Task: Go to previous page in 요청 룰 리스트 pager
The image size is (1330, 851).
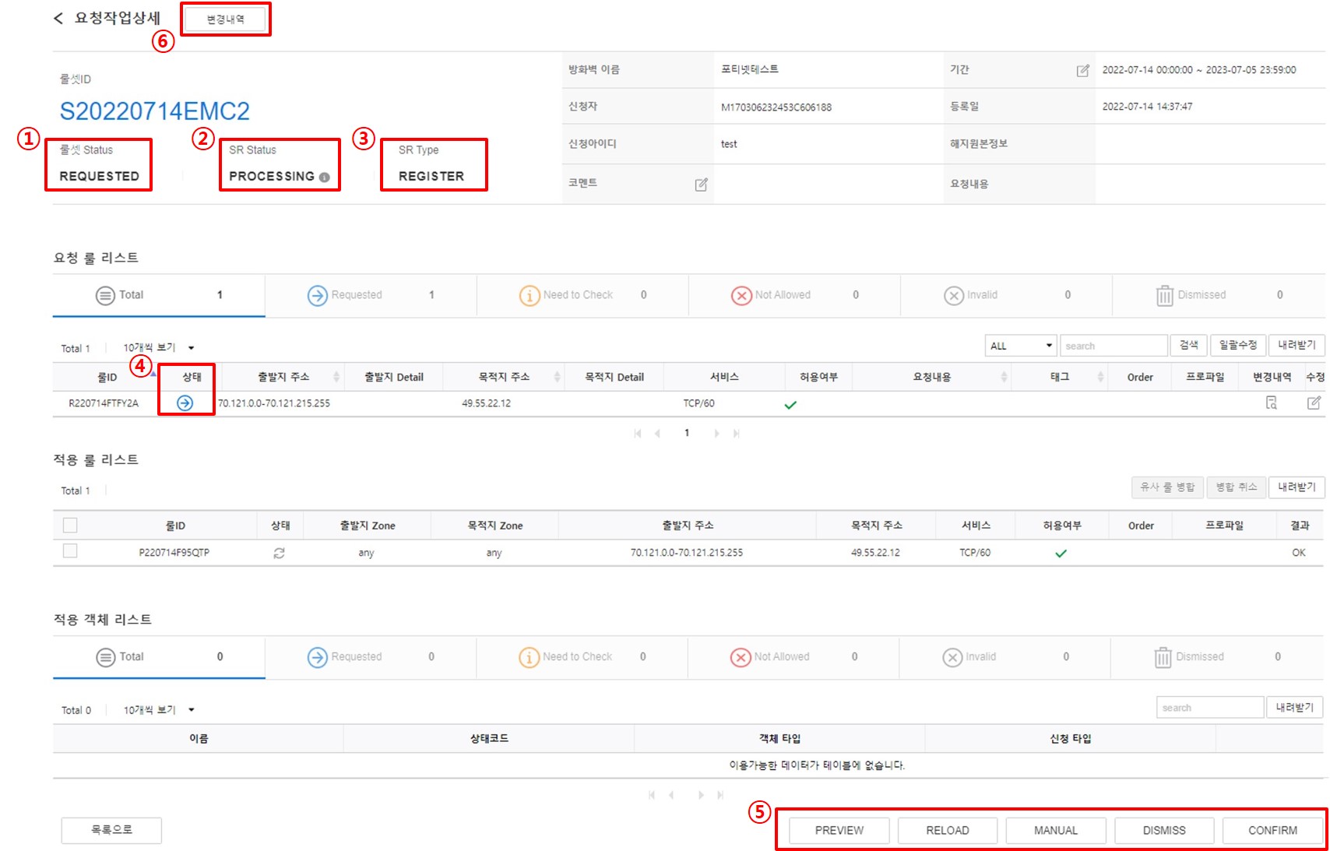Action: (658, 434)
